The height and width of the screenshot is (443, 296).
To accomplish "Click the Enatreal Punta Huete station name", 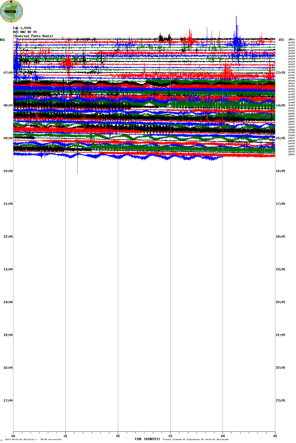I will coord(33,36).
